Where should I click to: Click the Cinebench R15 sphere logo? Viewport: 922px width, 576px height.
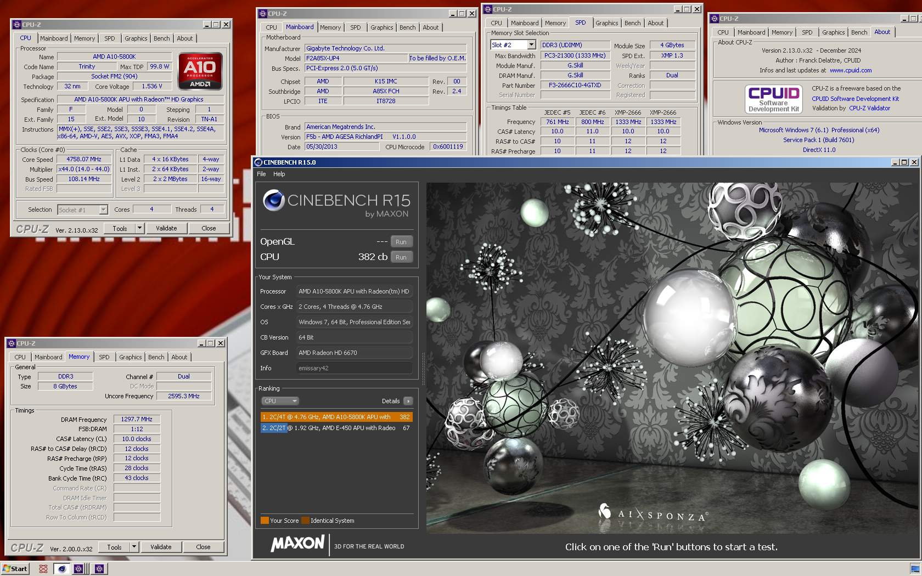[x=273, y=200]
